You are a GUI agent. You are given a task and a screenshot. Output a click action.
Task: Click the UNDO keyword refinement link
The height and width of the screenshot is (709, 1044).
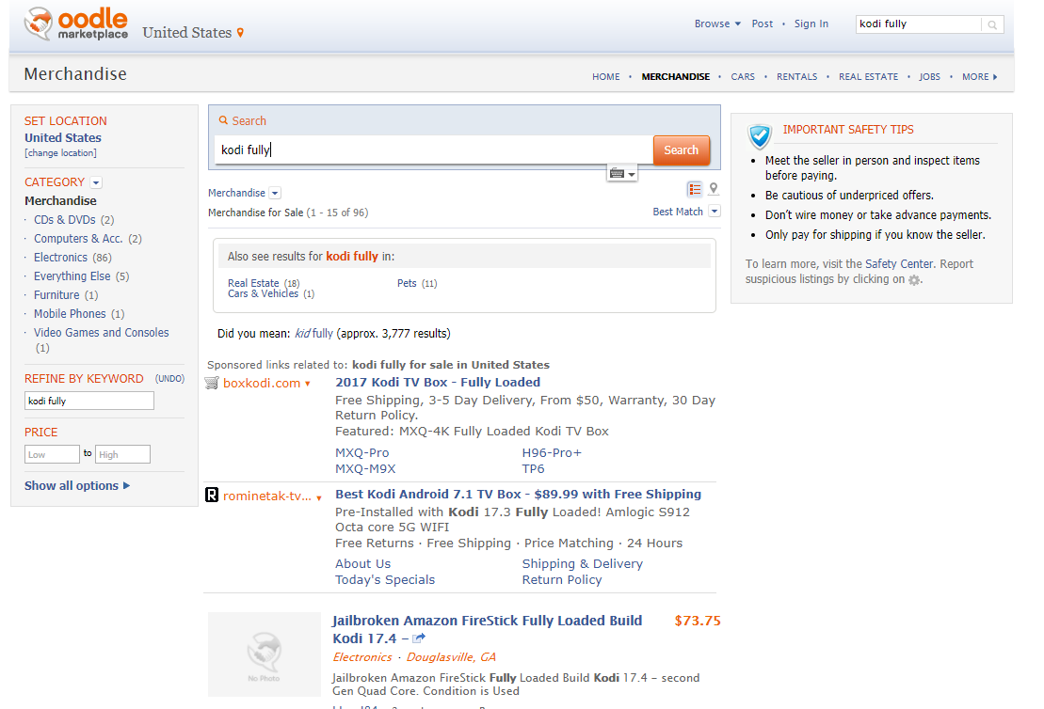click(169, 378)
